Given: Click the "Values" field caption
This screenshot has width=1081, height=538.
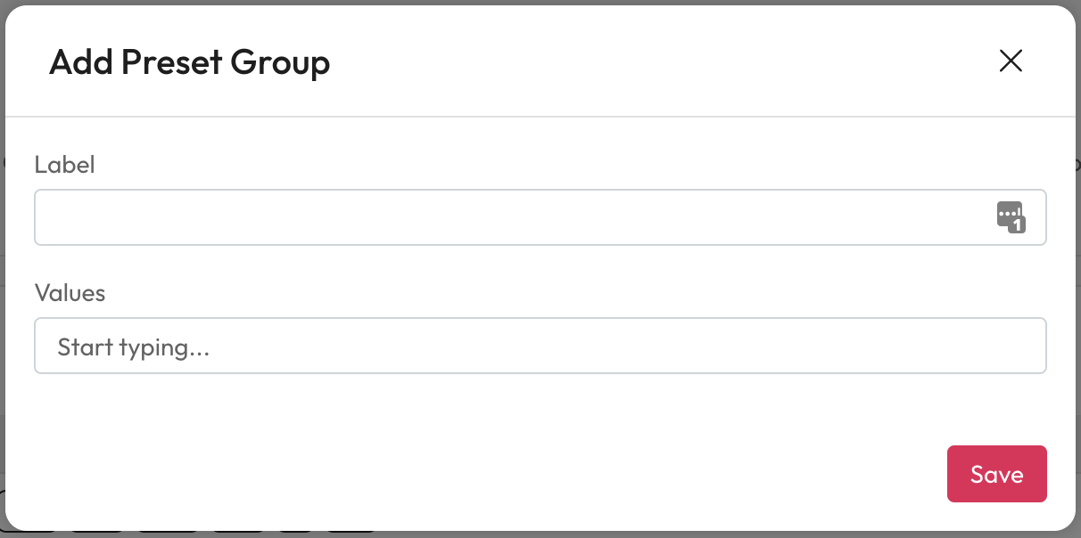Looking at the screenshot, I should click(70, 292).
